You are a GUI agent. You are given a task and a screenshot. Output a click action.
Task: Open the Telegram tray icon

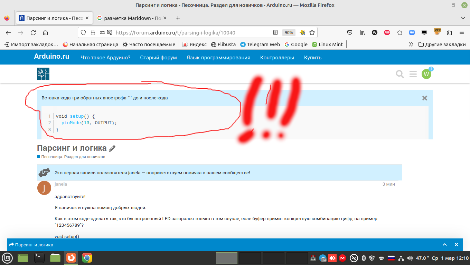pyautogui.click(x=323, y=258)
